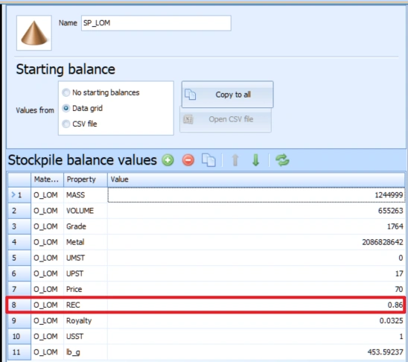The image size is (408, 362).
Task: Click the green move down arrow icon
Action: [x=256, y=160]
